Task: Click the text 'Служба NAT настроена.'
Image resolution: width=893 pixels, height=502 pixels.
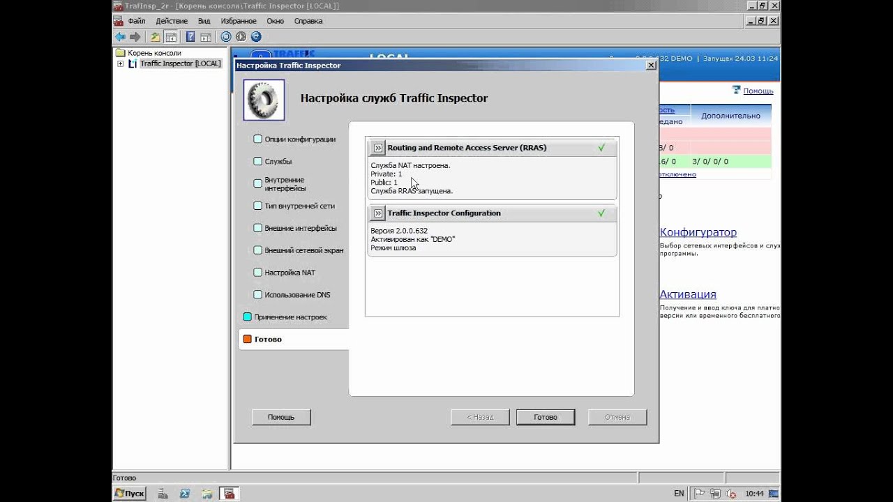Action: (410, 166)
